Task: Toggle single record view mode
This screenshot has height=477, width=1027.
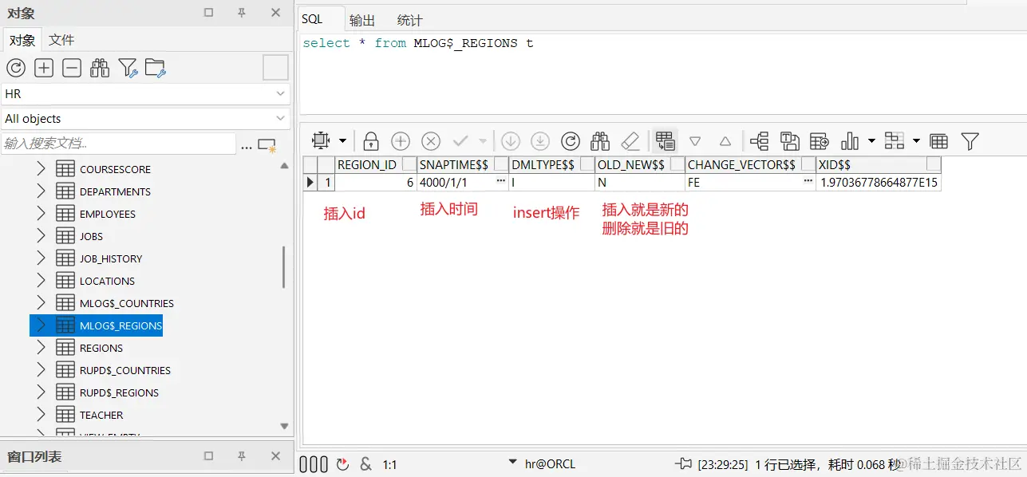Action: click(x=665, y=141)
